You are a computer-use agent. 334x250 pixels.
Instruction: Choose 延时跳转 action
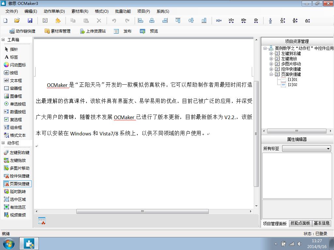pyautogui.click(x=15, y=191)
